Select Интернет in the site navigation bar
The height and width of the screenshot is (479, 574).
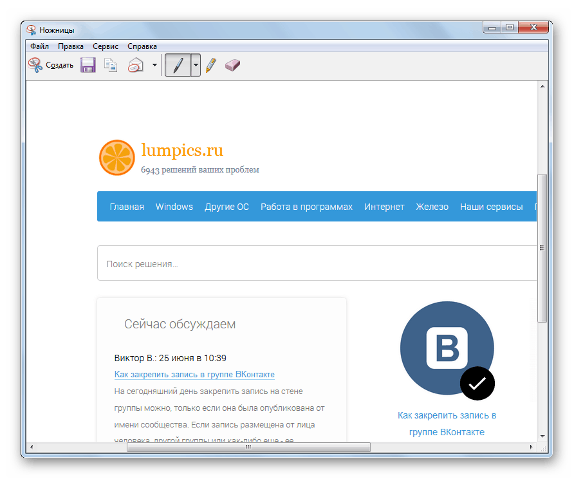tap(384, 206)
